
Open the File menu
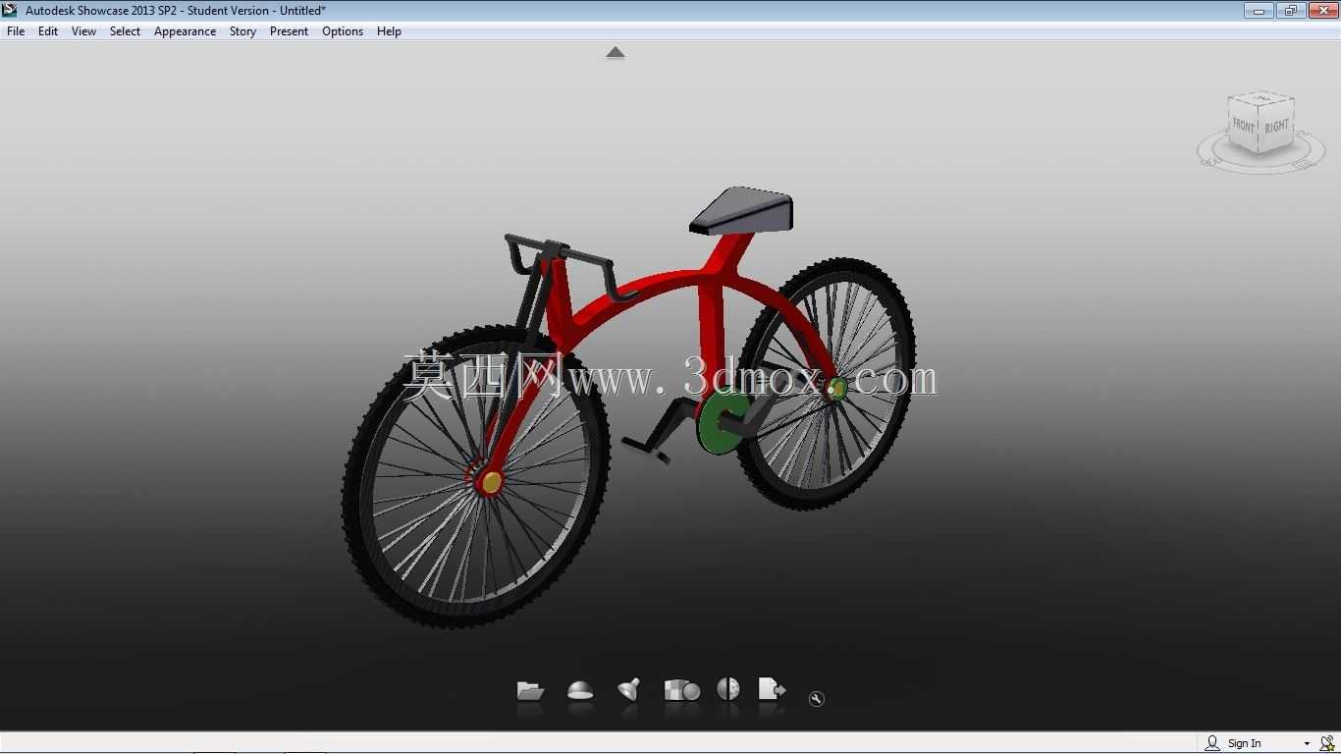click(16, 31)
